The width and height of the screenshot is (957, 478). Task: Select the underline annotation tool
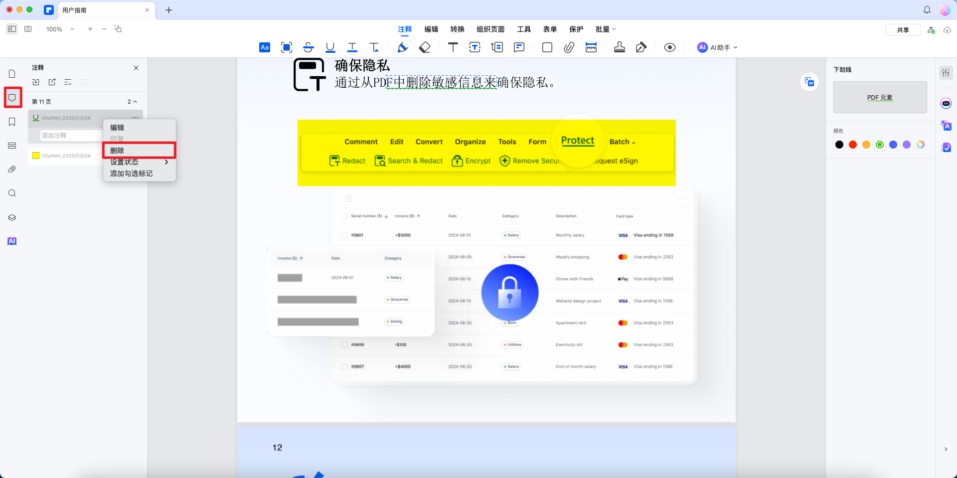pyautogui.click(x=330, y=47)
